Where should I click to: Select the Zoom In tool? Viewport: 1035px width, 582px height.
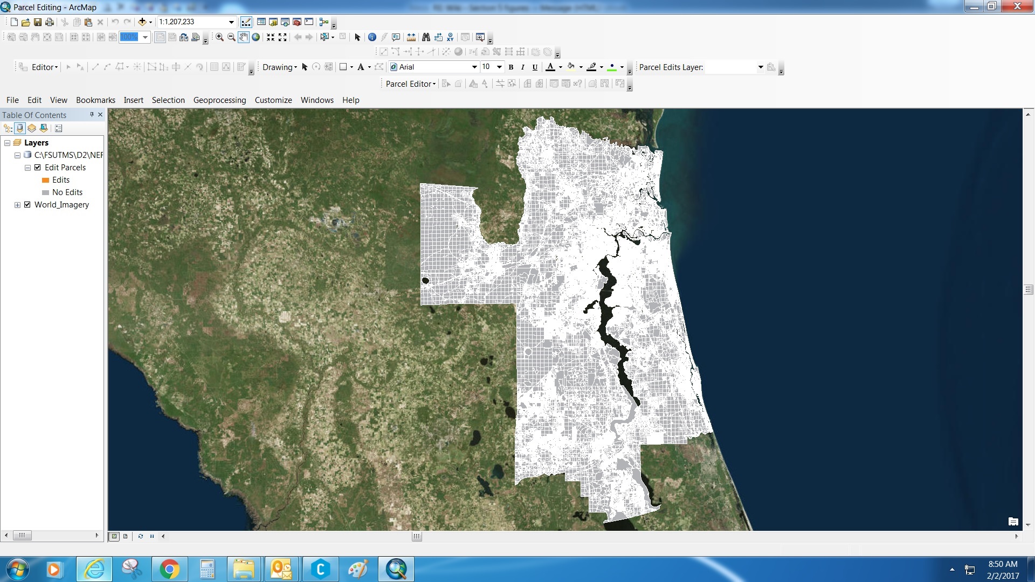pyautogui.click(x=219, y=37)
